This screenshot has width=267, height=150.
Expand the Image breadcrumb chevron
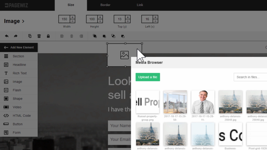(x=23, y=21)
